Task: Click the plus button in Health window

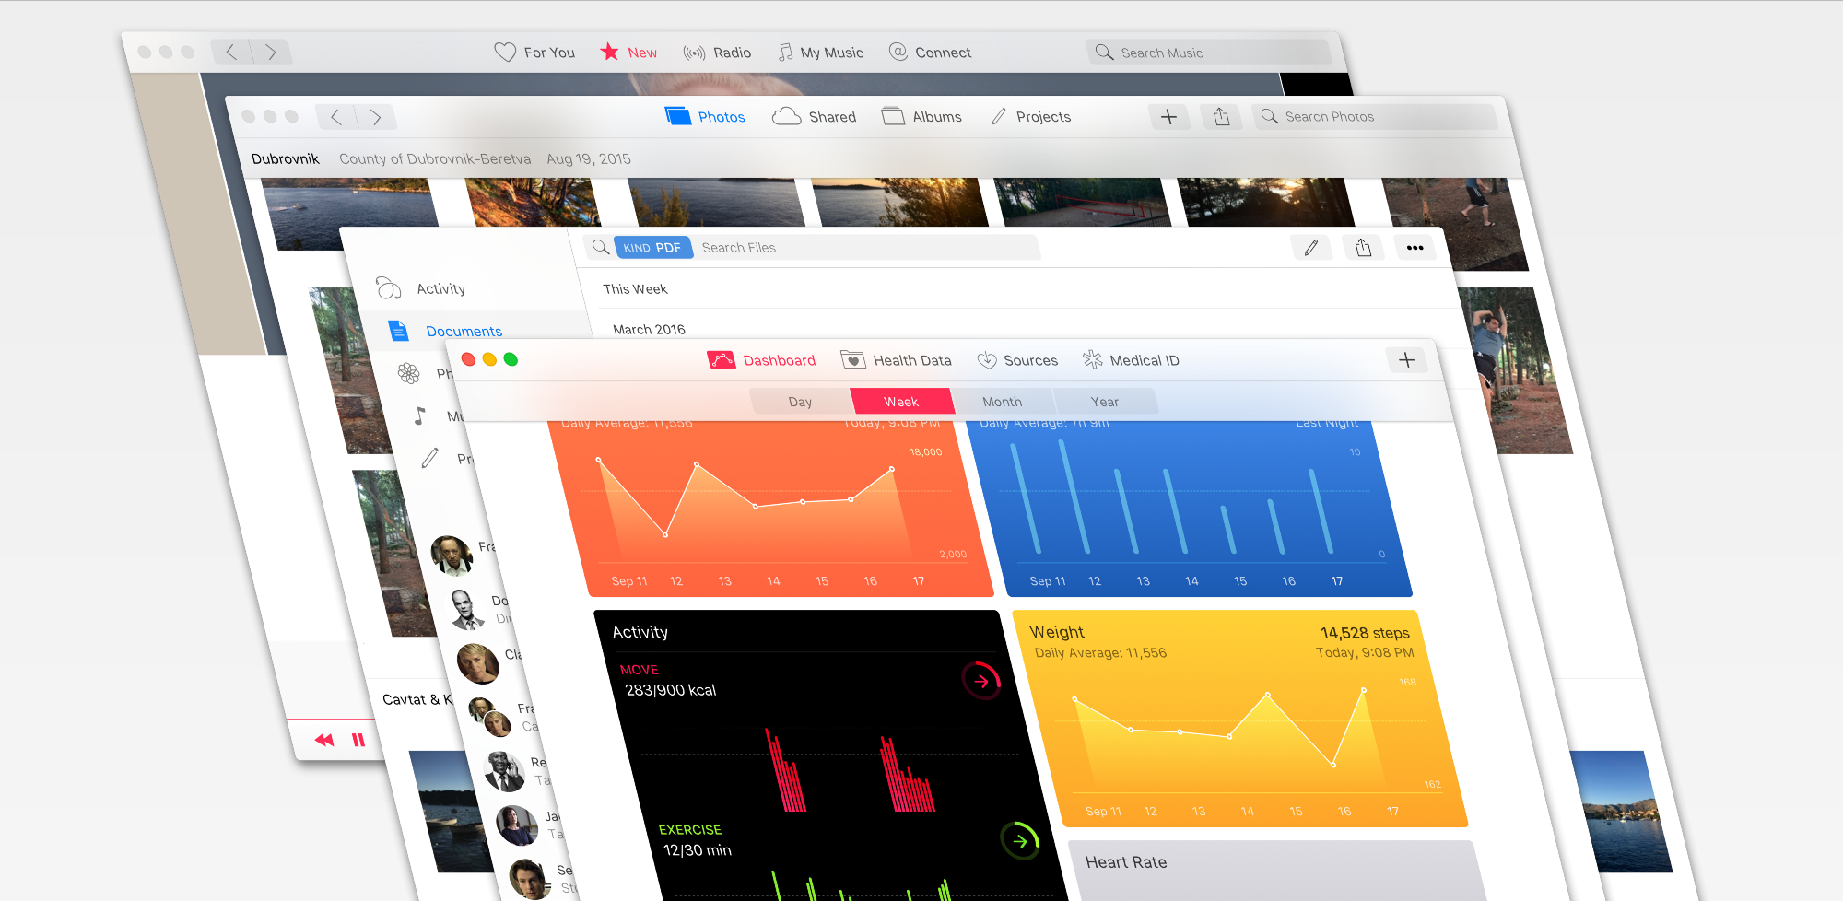Action: point(1406,360)
